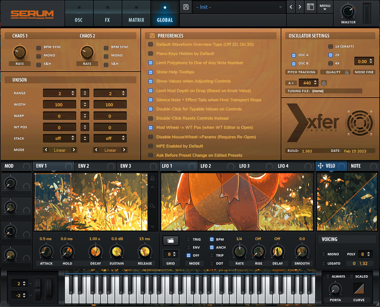Viewport: 380px width, 307px height.
Task: Go to next preset arrow
Action: pos(300,7)
